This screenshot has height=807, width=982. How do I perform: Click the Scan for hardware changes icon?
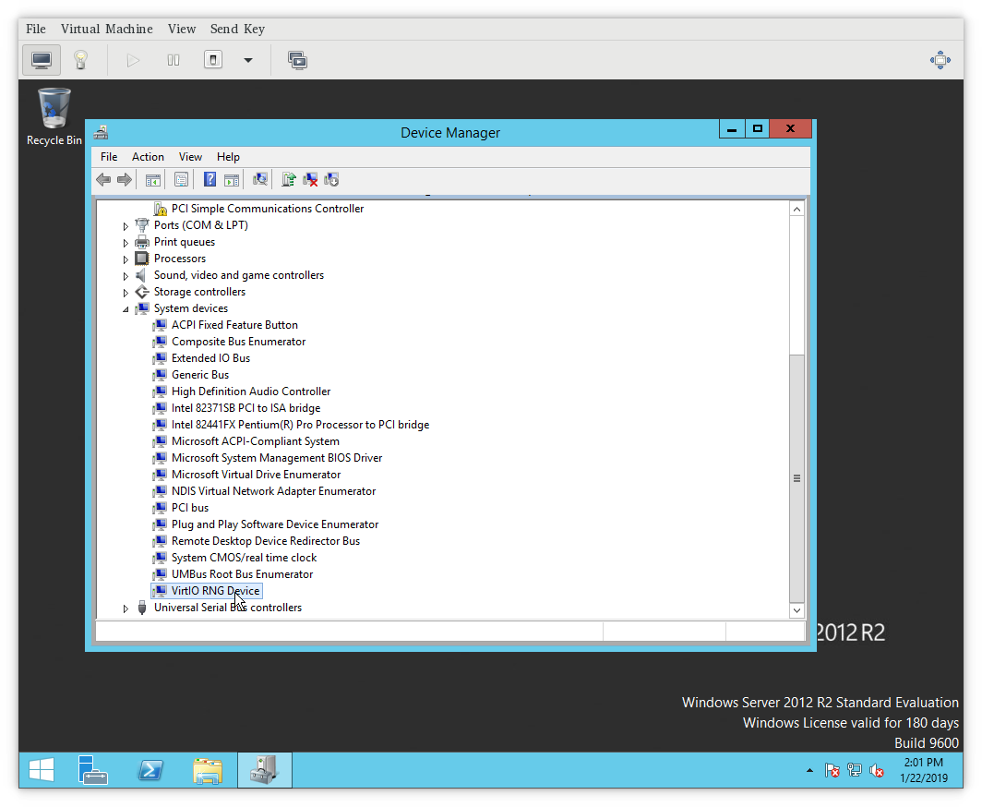(x=261, y=179)
